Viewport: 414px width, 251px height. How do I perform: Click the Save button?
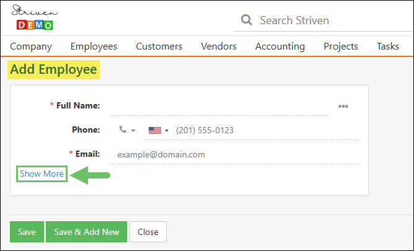[x=27, y=232]
